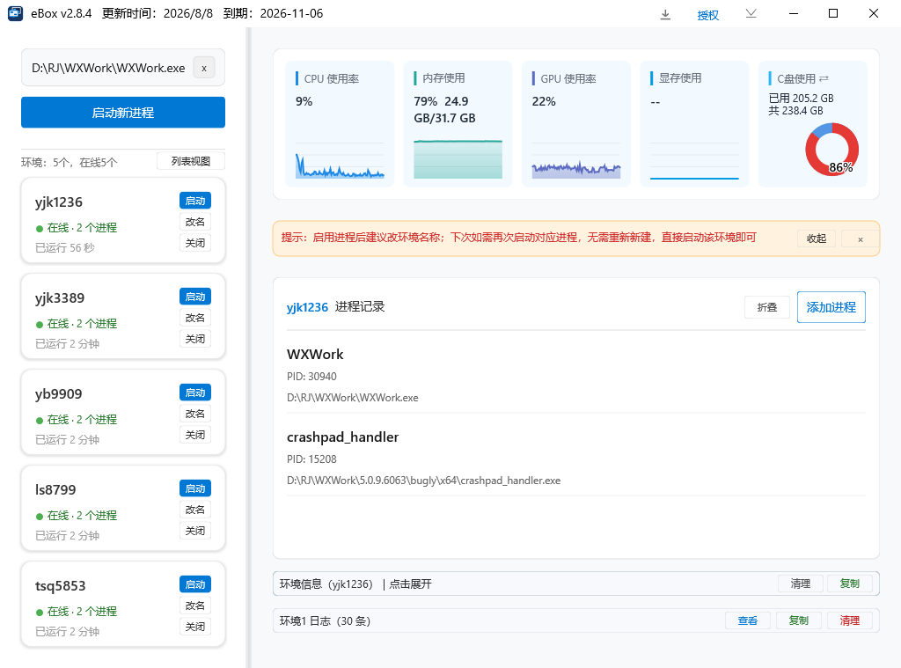The height and width of the screenshot is (668, 901).
Task: Clear the WXWork.exe path with x
Action: (204, 68)
